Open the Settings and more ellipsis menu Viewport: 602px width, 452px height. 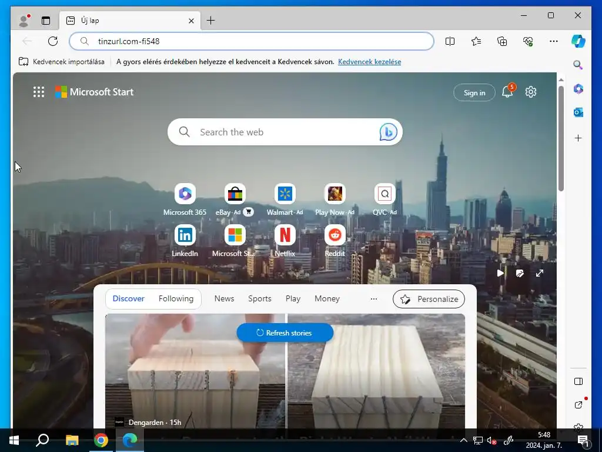tap(554, 41)
